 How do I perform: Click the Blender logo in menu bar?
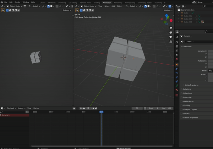pos(2,2)
